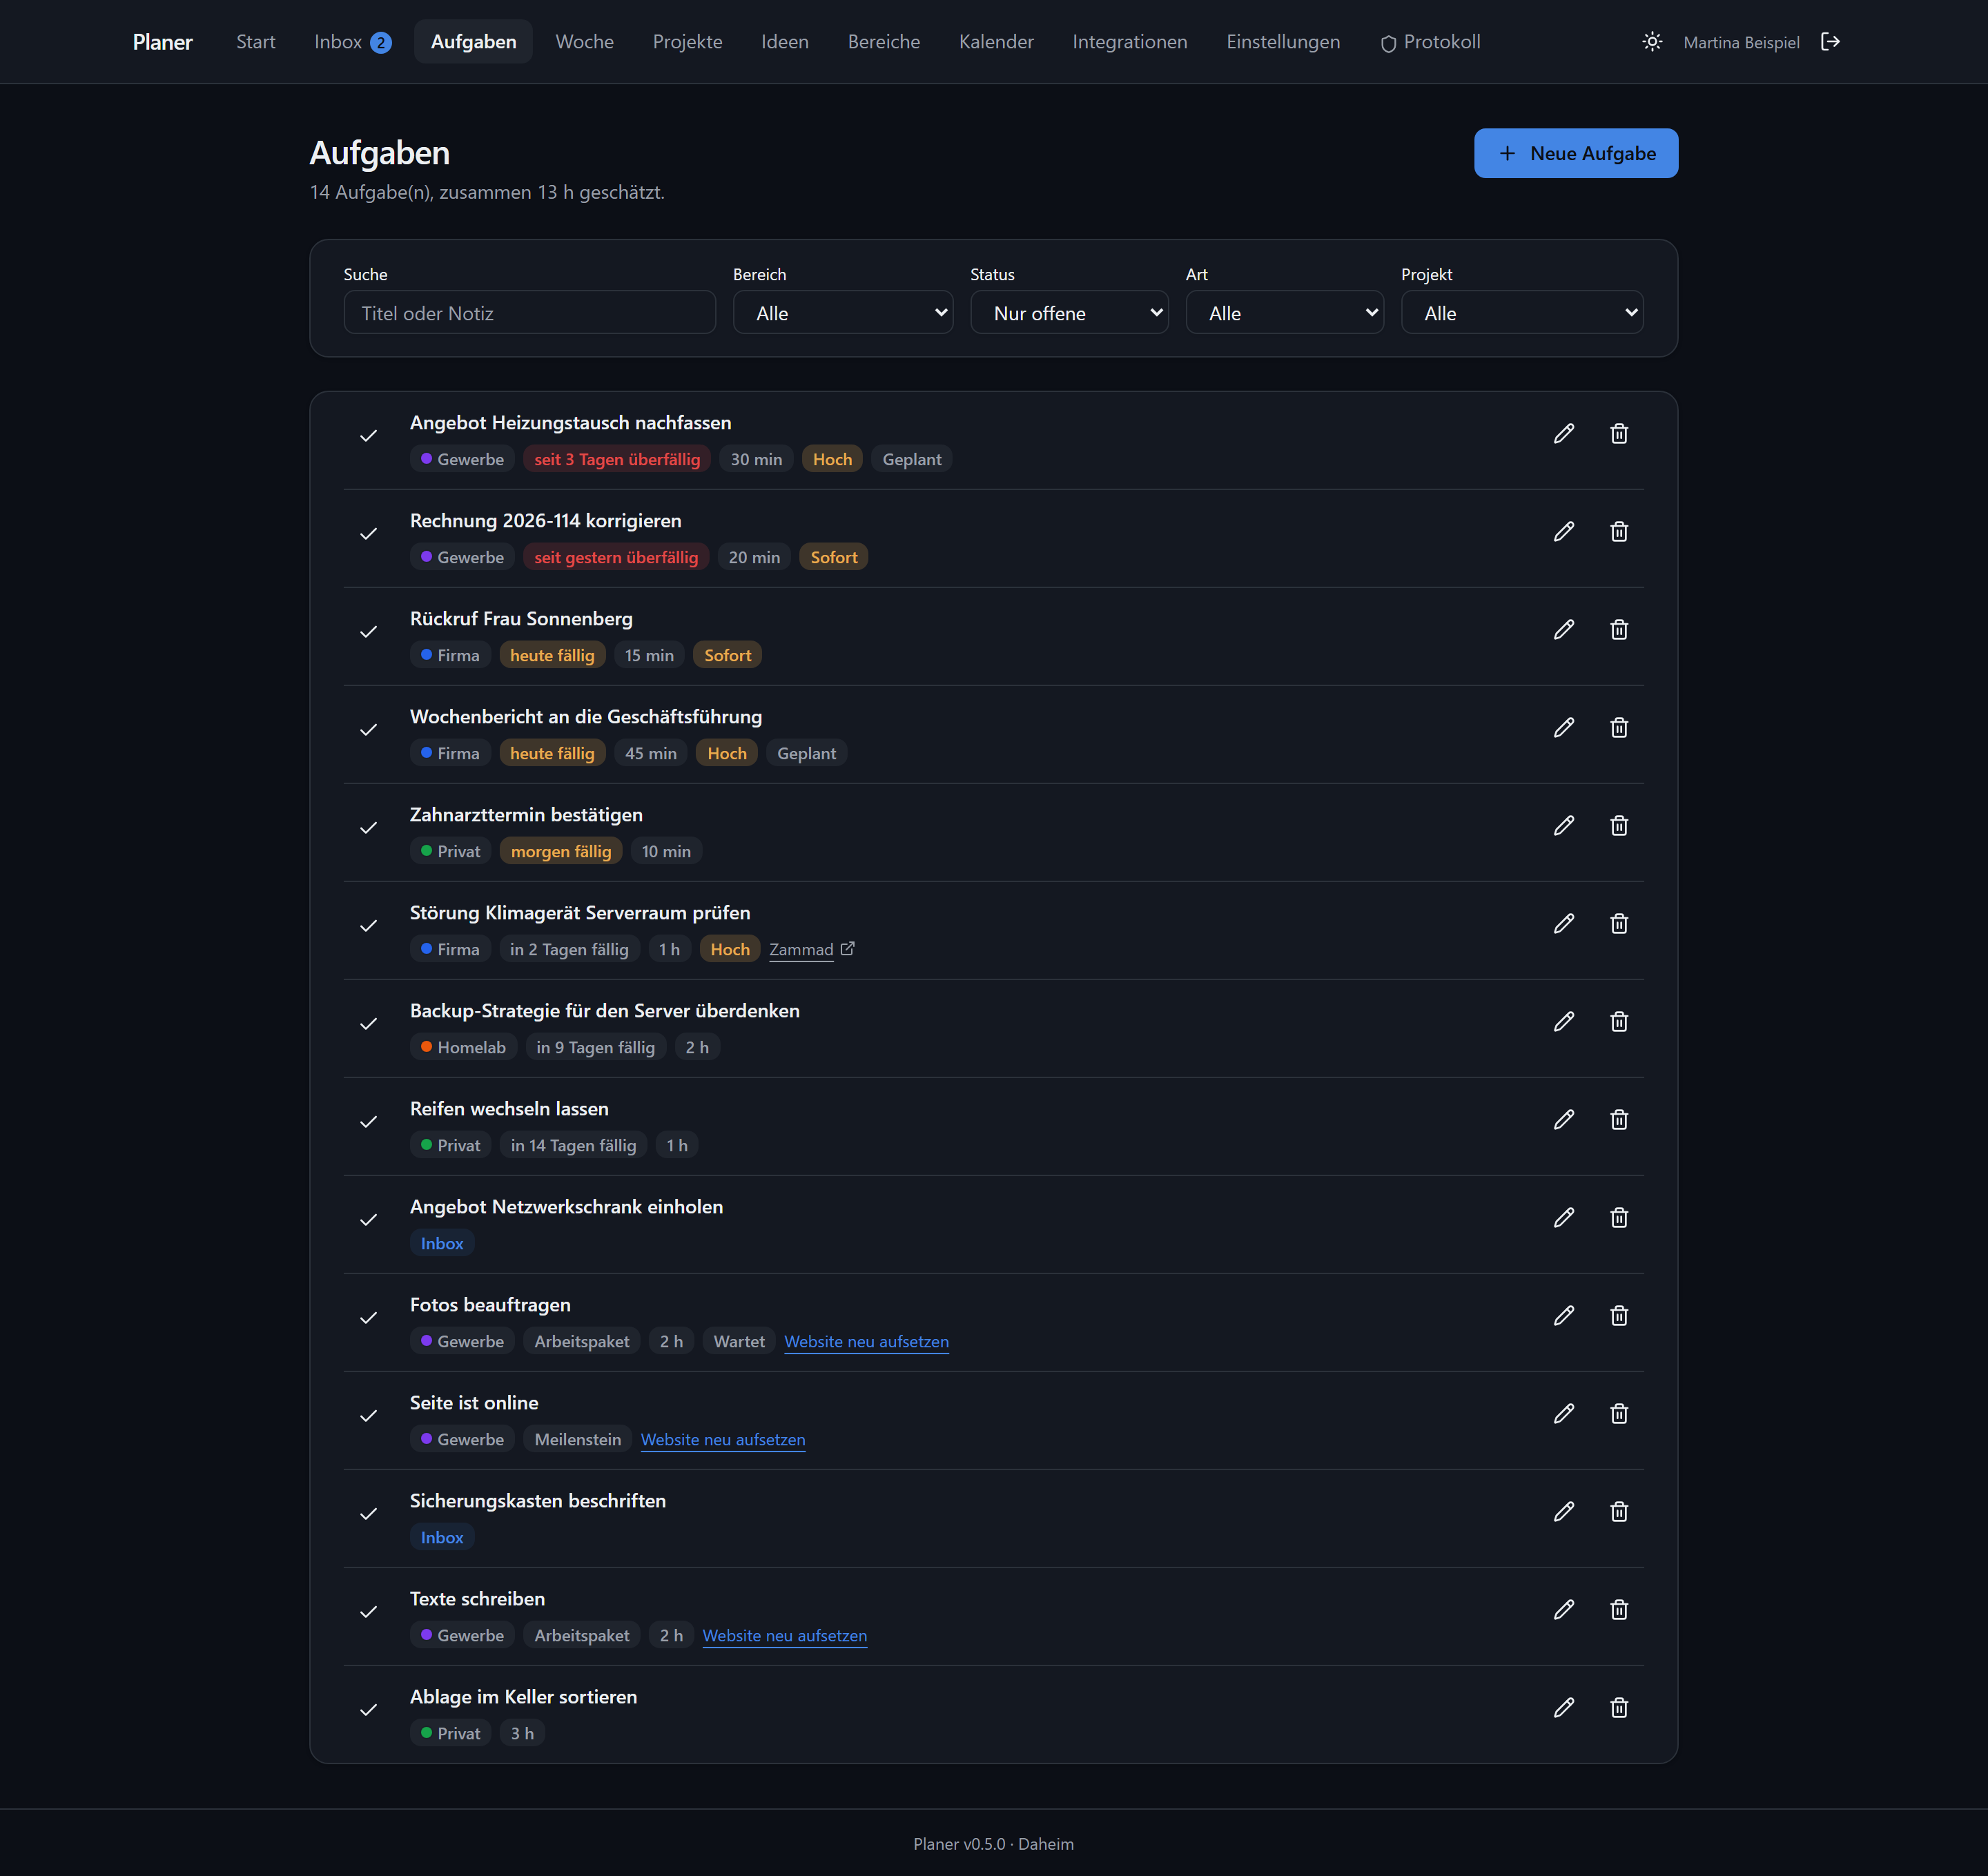Complete the Sicherungskasten beschriften task

pyautogui.click(x=368, y=1514)
